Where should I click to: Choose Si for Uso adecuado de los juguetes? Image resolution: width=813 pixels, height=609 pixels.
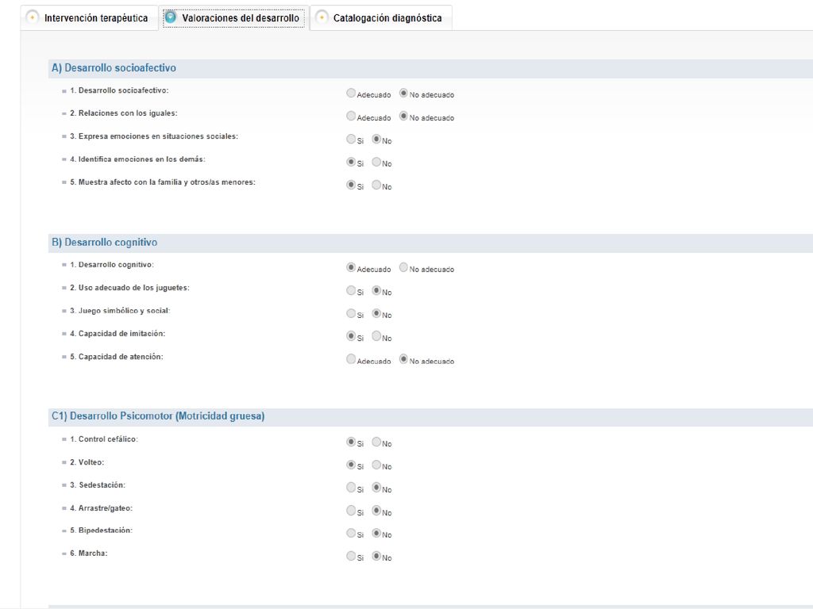click(x=351, y=290)
